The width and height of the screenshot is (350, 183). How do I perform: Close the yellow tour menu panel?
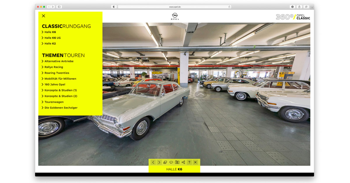43,16
